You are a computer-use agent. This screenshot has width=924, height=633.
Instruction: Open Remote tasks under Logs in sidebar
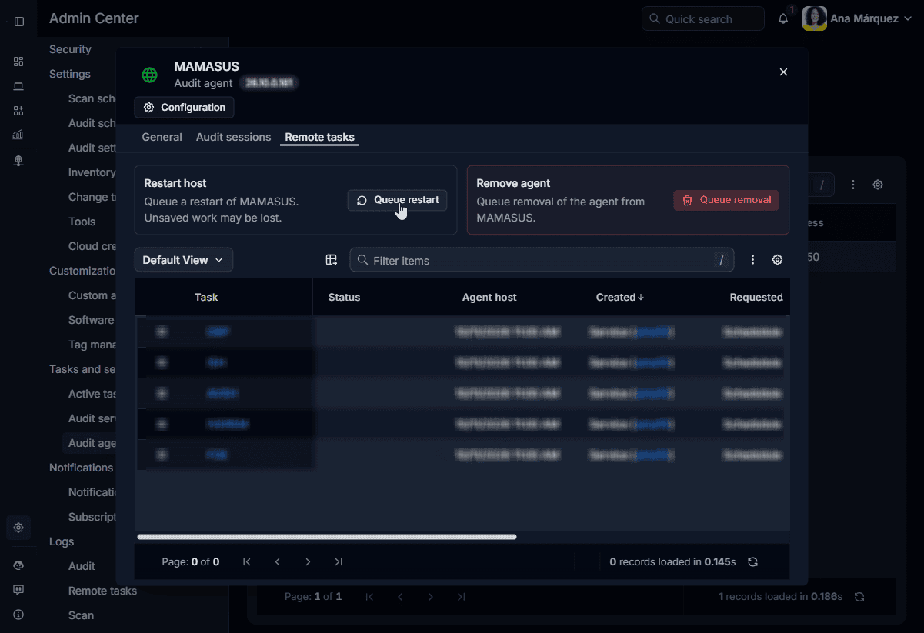pyautogui.click(x=102, y=591)
